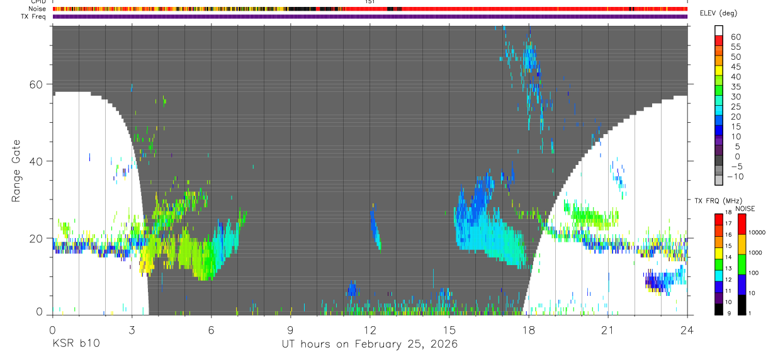Select hour 12 on the UT time axis
The width and height of the screenshot is (773, 357).
370,330
